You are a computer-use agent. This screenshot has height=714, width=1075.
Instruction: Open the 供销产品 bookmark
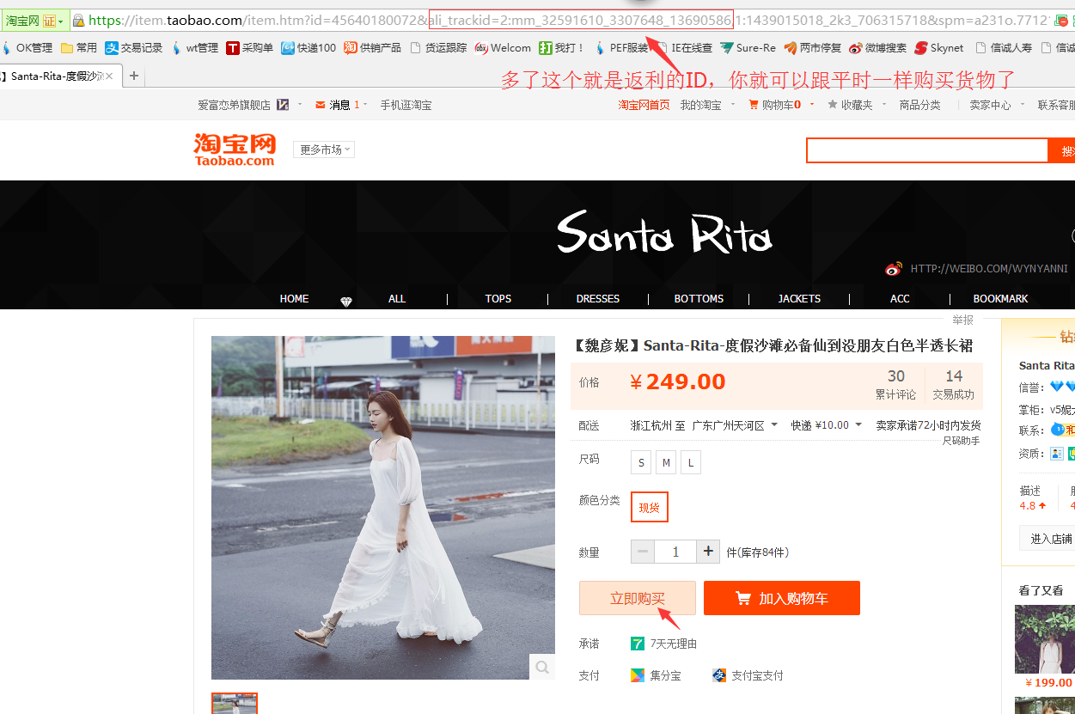click(373, 48)
